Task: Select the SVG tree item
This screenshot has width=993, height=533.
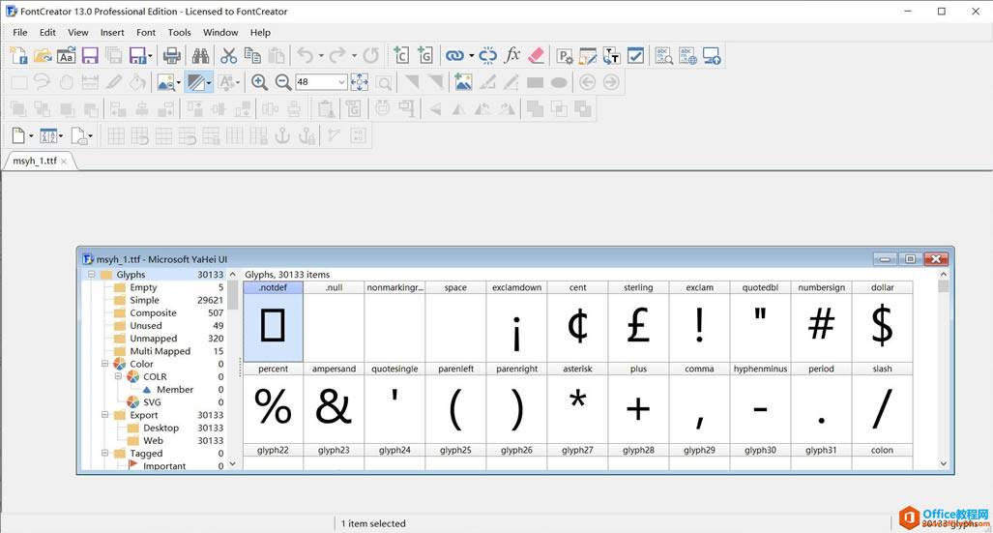Action: pyautogui.click(x=152, y=402)
